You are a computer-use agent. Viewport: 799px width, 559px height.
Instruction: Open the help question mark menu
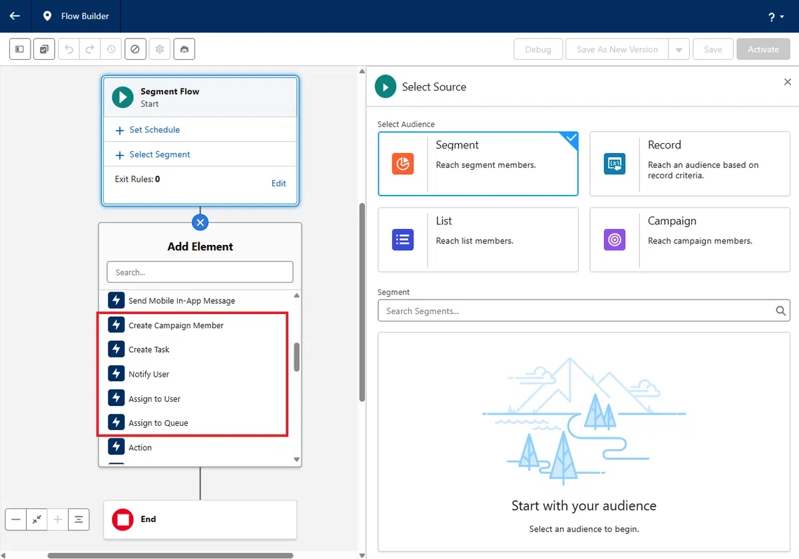(x=776, y=17)
